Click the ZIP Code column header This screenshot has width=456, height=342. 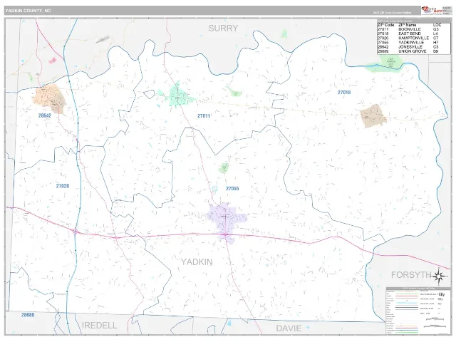[385, 25]
